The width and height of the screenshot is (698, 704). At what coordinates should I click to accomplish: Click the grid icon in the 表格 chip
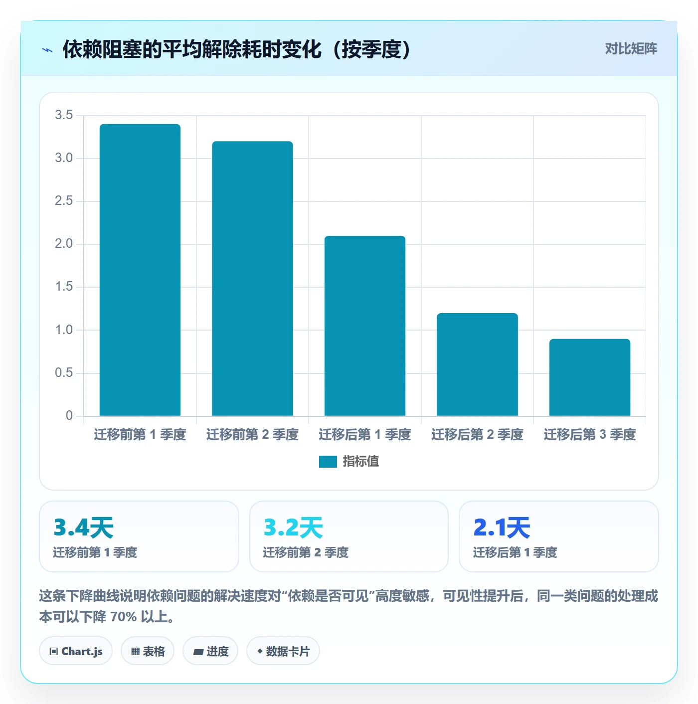135,652
